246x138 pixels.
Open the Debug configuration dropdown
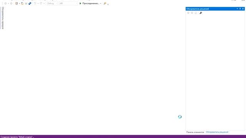(52, 3)
